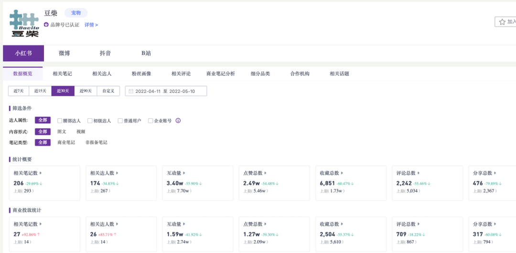Click the +92.86% increase indicator

(x=30, y=234)
